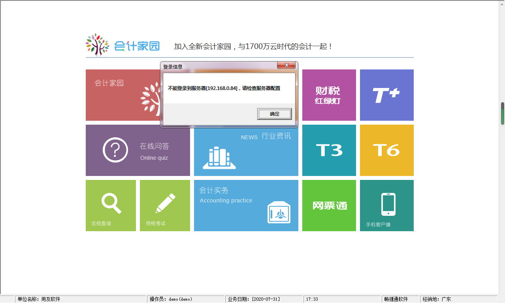Open the T+ product tile
The height and width of the screenshot is (303, 505).
(x=387, y=95)
